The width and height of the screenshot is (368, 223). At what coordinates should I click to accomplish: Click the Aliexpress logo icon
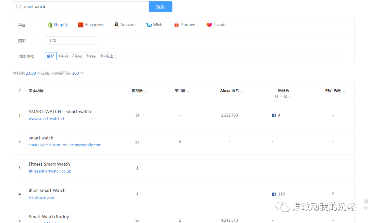pyautogui.click(x=80, y=25)
